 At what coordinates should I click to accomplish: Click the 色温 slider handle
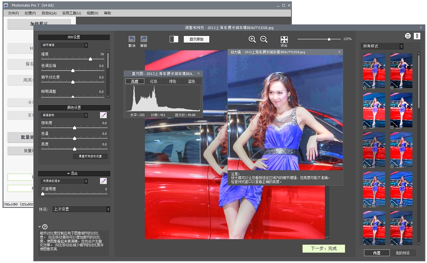75,139
